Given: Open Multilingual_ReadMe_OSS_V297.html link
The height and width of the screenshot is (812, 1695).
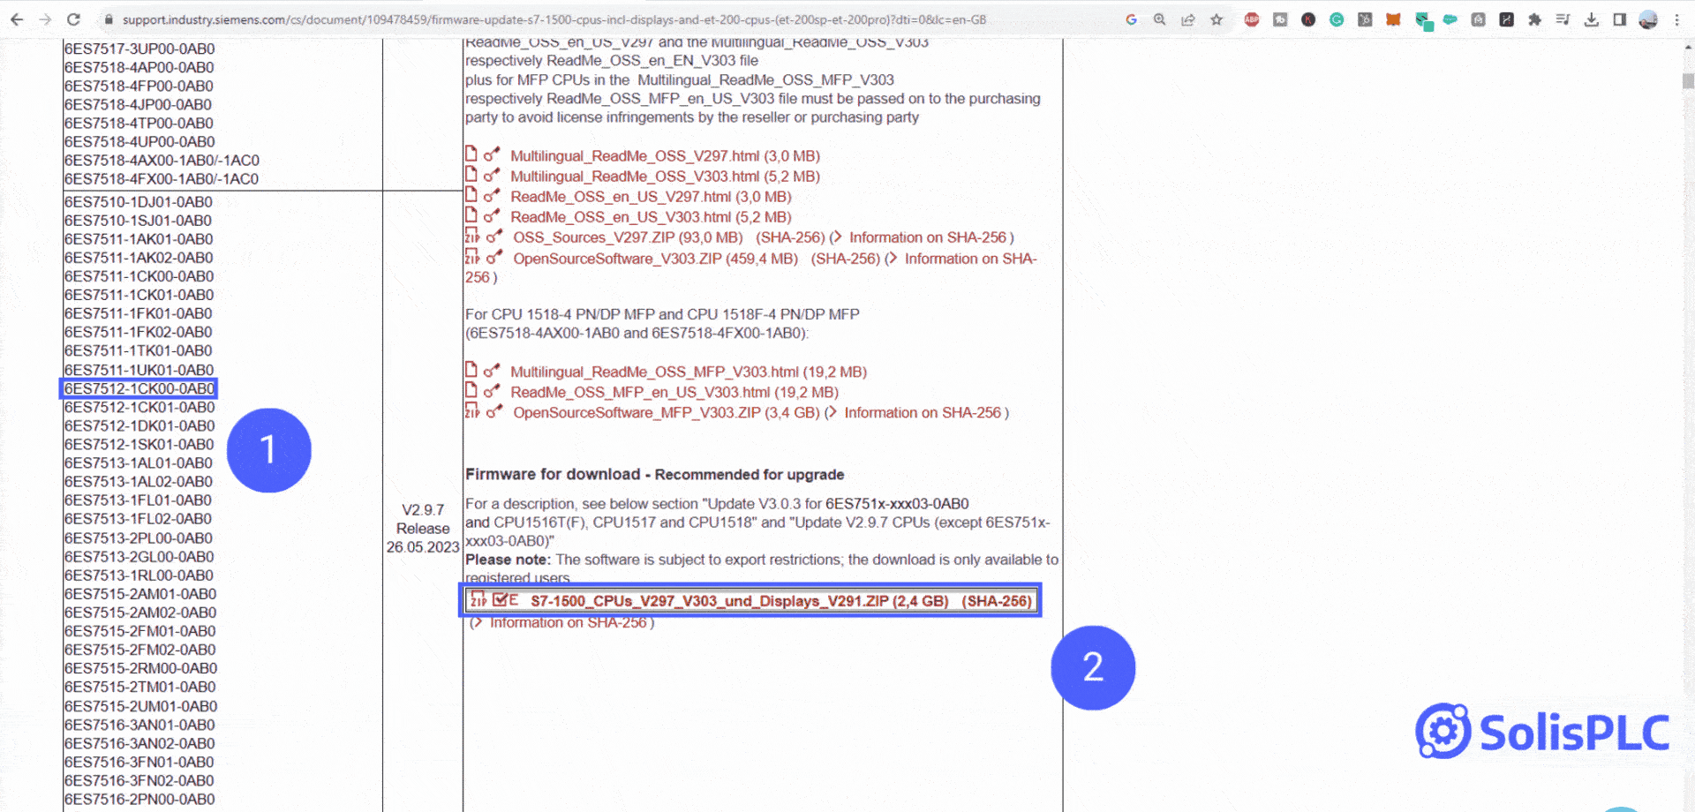Looking at the screenshot, I should pos(634,156).
